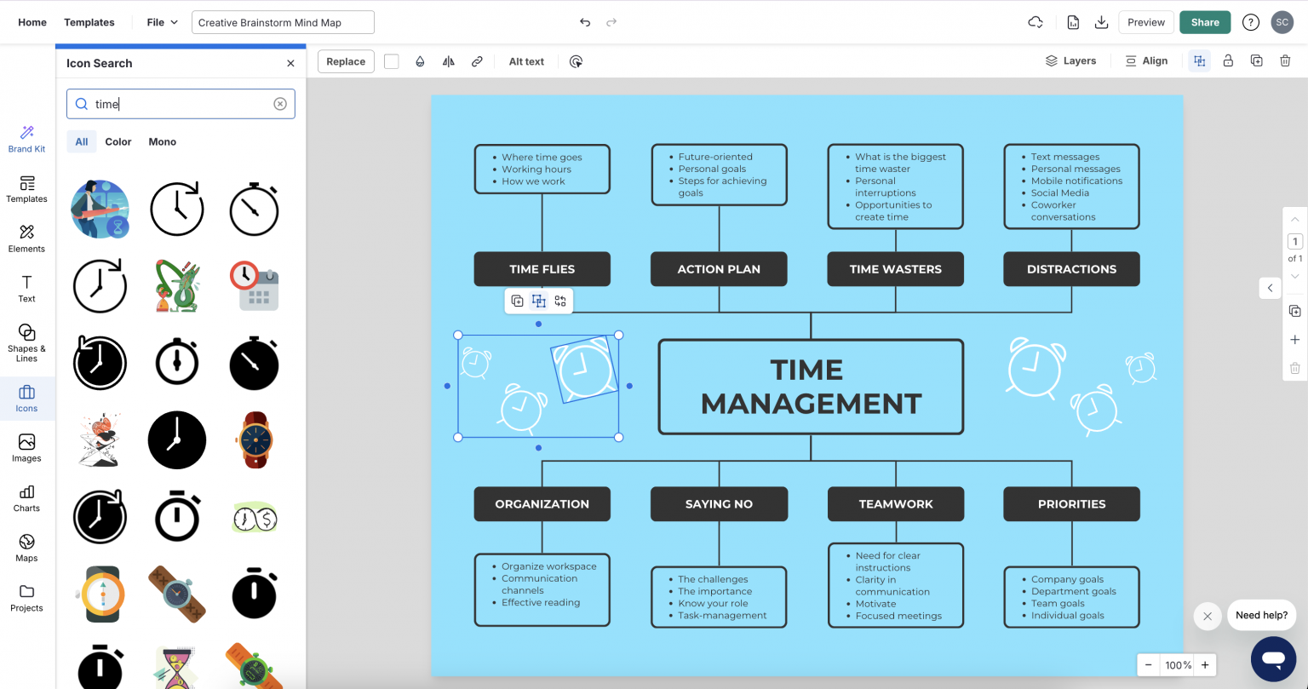
Task: Duplicate page icon in right panel
Action: (1294, 311)
